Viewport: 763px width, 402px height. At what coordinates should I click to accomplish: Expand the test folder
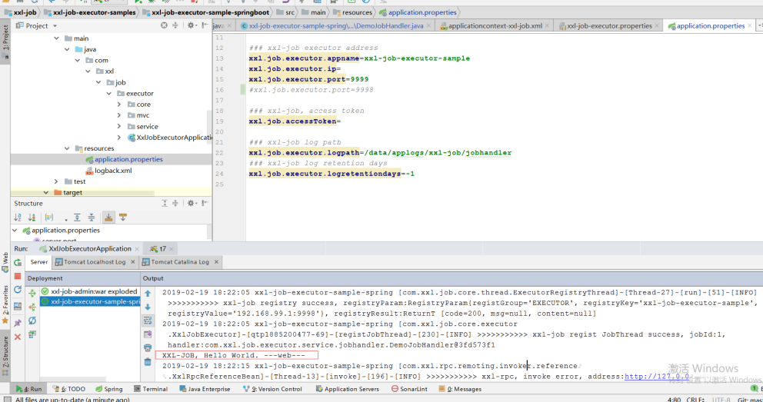click(56, 181)
